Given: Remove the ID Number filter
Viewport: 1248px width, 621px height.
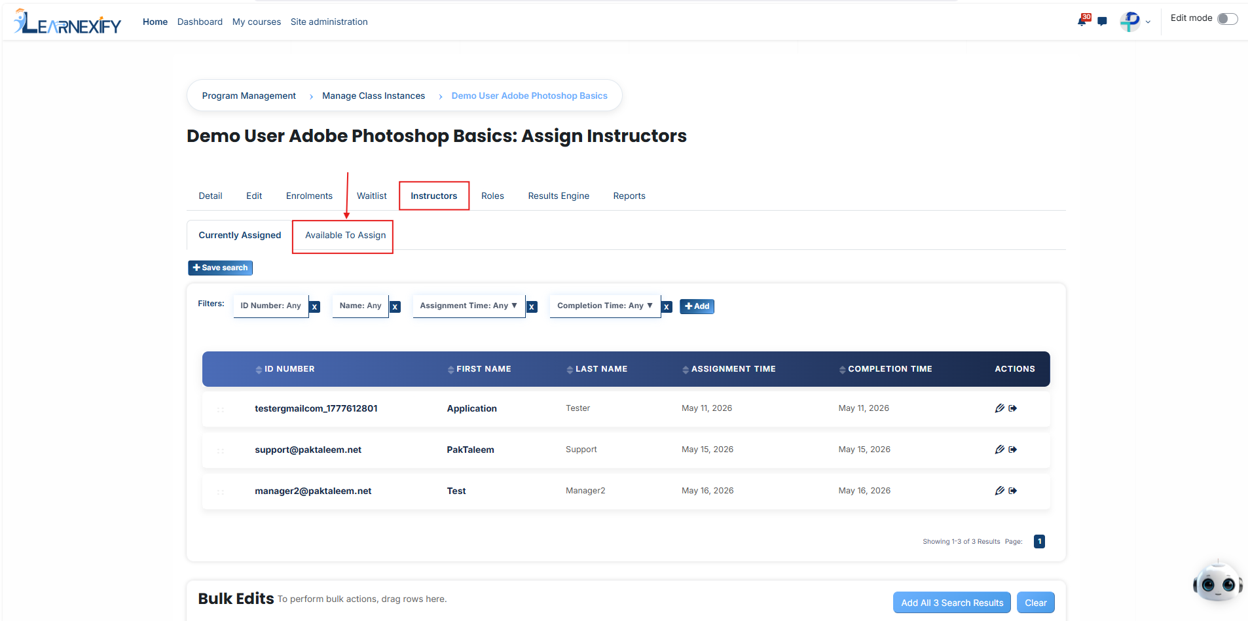Looking at the screenshot, I should [x=315, y=306].
